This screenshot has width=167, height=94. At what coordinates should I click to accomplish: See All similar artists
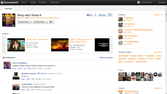(x=158, y=52)
